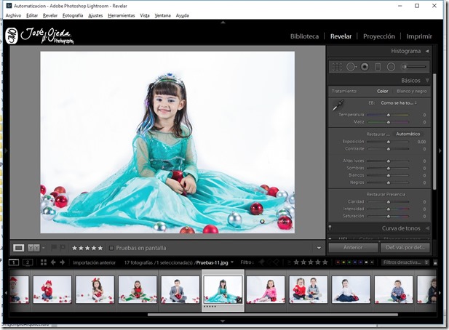
Task: Hide the right panel group
Action: (x=440, y=150)
